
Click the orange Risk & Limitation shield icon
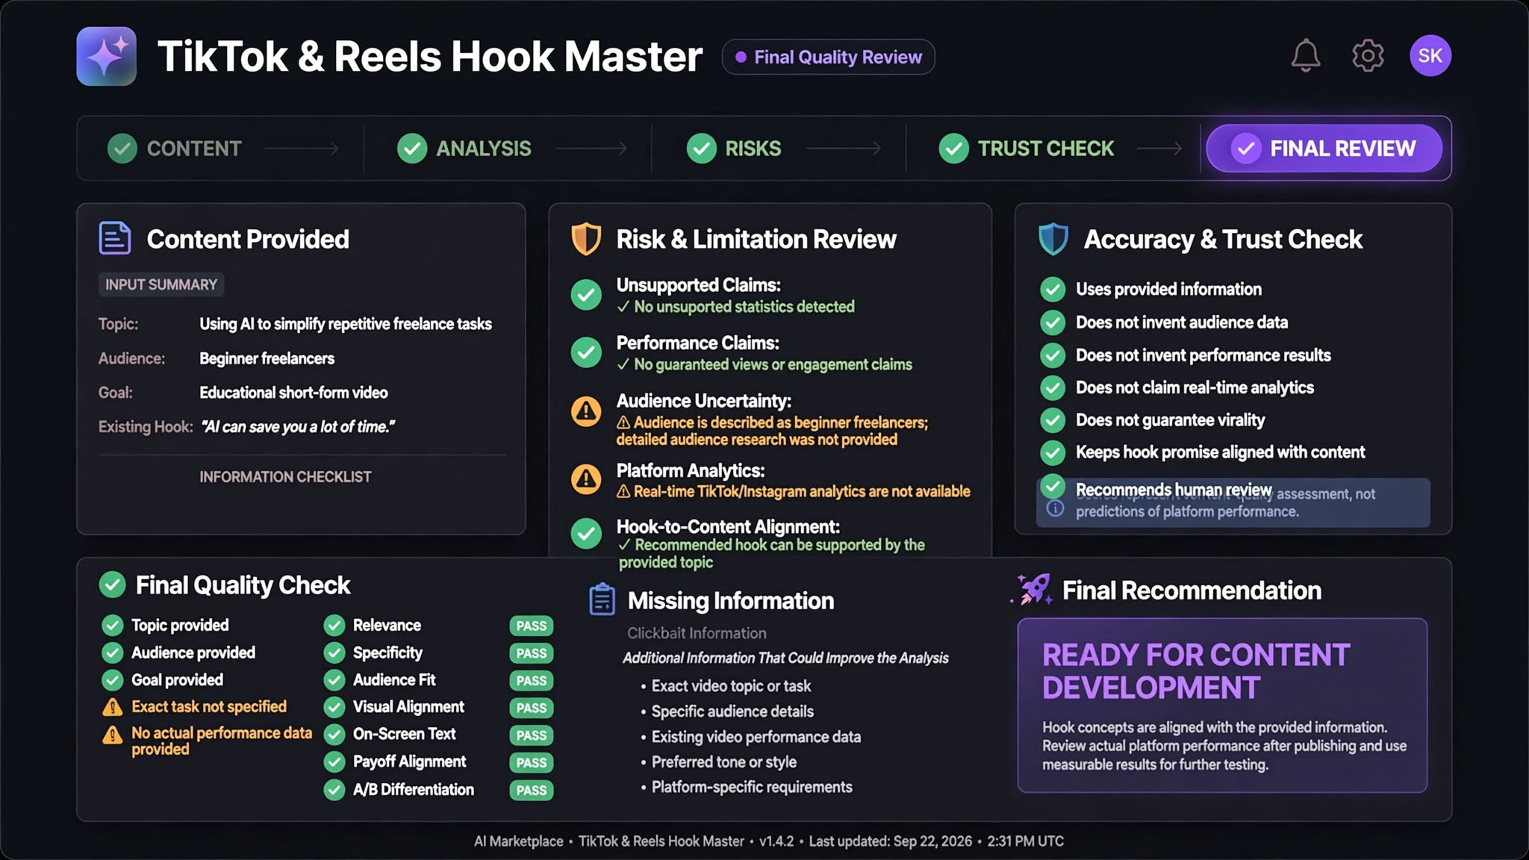586,239
